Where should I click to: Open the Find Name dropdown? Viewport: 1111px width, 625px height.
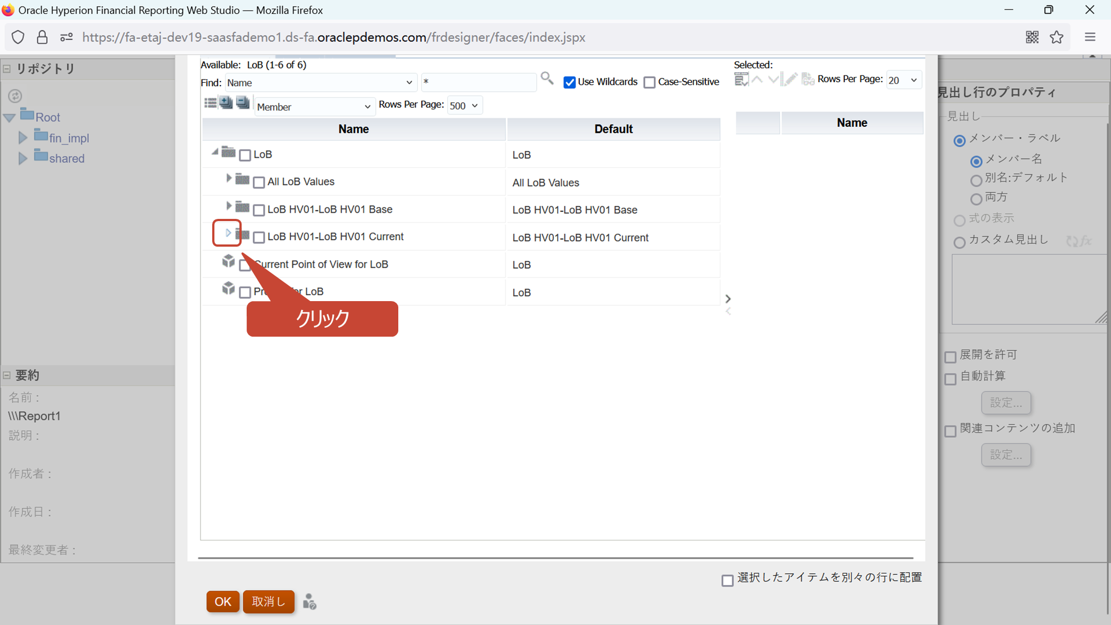pos(321,82)
